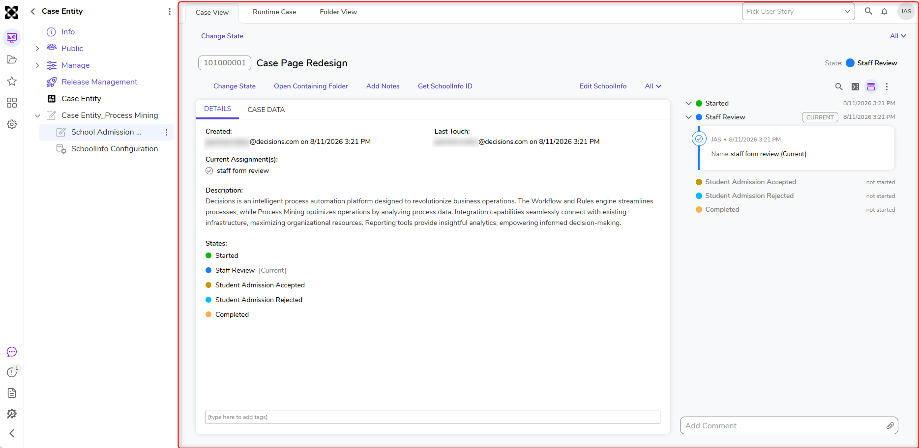
Task: Open the Pick User Story dropdown
Action: click(798, 11)
